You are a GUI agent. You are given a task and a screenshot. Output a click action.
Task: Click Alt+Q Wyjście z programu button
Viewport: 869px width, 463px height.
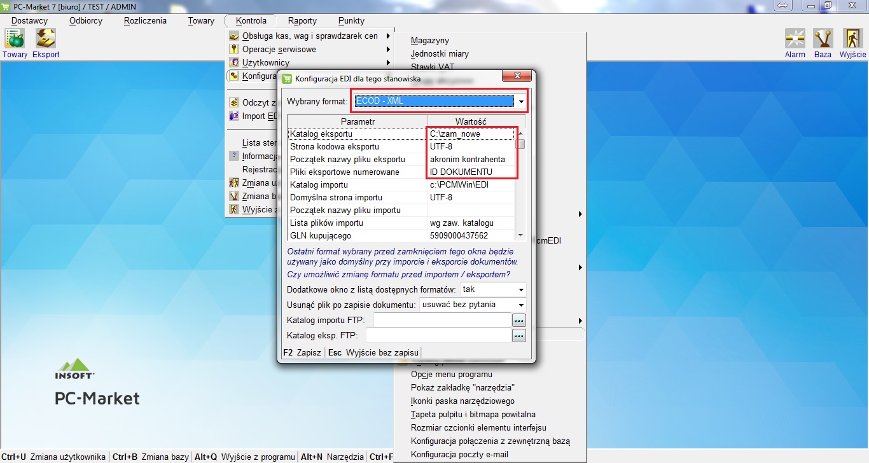pos(244,457)
